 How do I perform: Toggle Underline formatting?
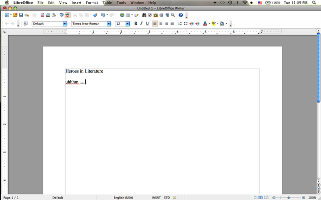[x=147, y=23]
